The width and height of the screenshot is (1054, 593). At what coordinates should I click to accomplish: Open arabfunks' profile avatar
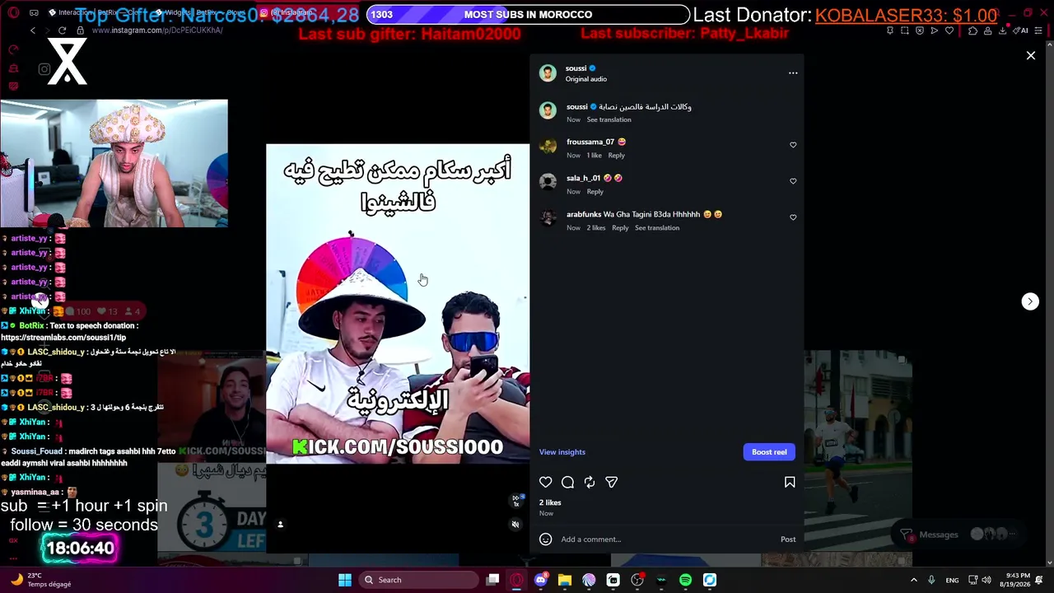[548, 218]
